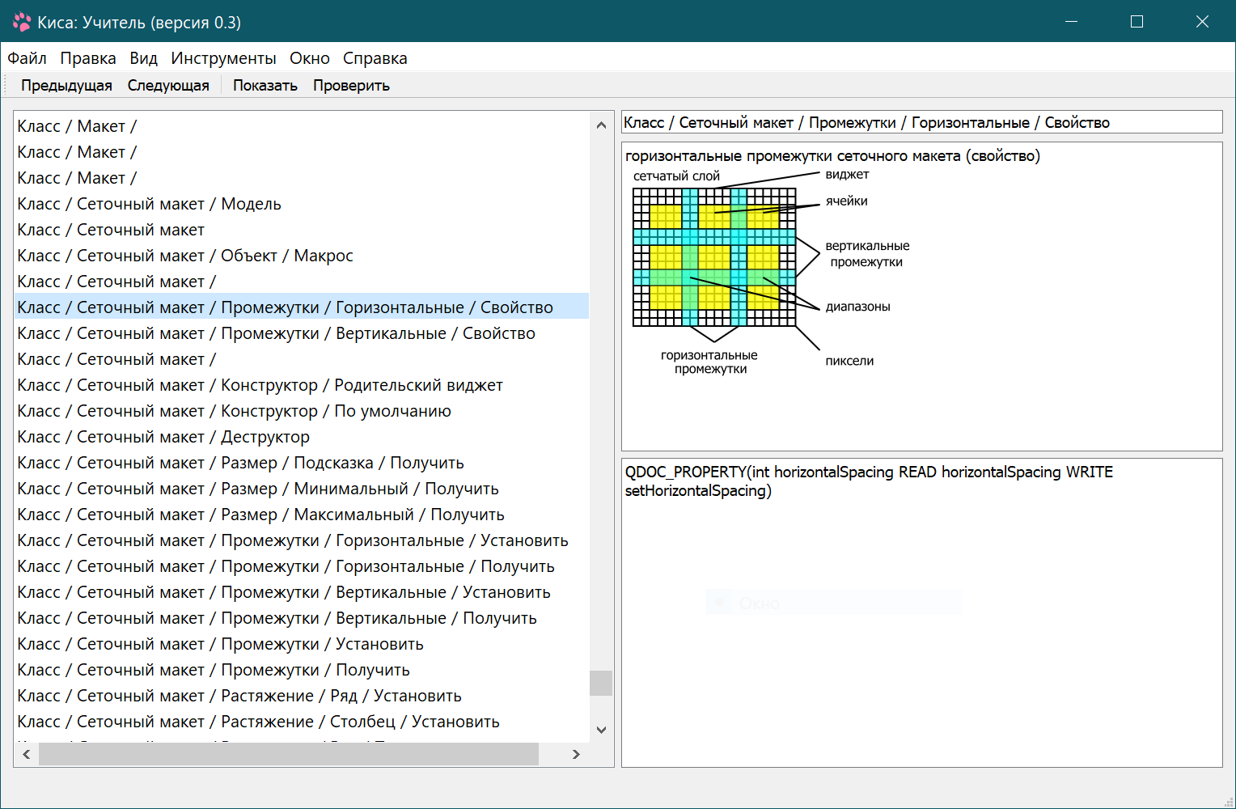Click the Следующая toolbar button

point(168,85)
